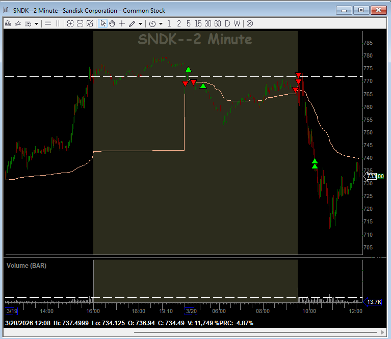Click the zoom in icon
Viewport: 391px width, 339px height.
point(70,23)
